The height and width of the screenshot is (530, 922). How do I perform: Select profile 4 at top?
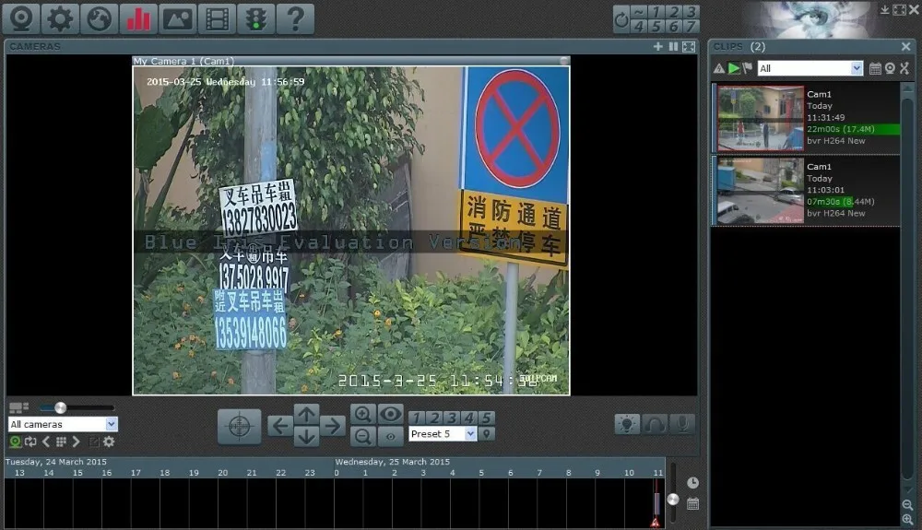(639, 27)
